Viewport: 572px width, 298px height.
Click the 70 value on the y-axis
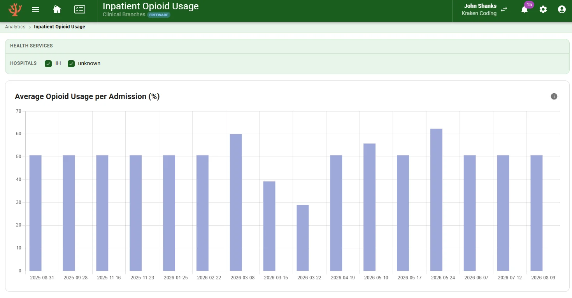click(x=19, y=111)
